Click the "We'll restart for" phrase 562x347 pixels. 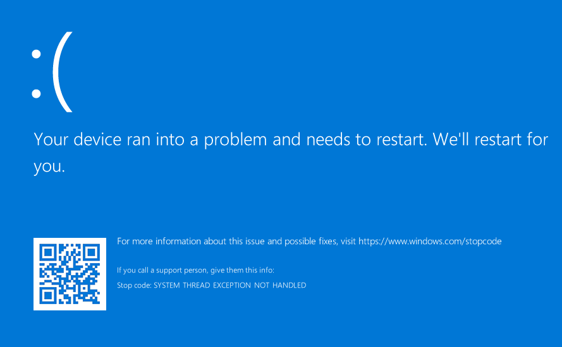tap(491, 139)
